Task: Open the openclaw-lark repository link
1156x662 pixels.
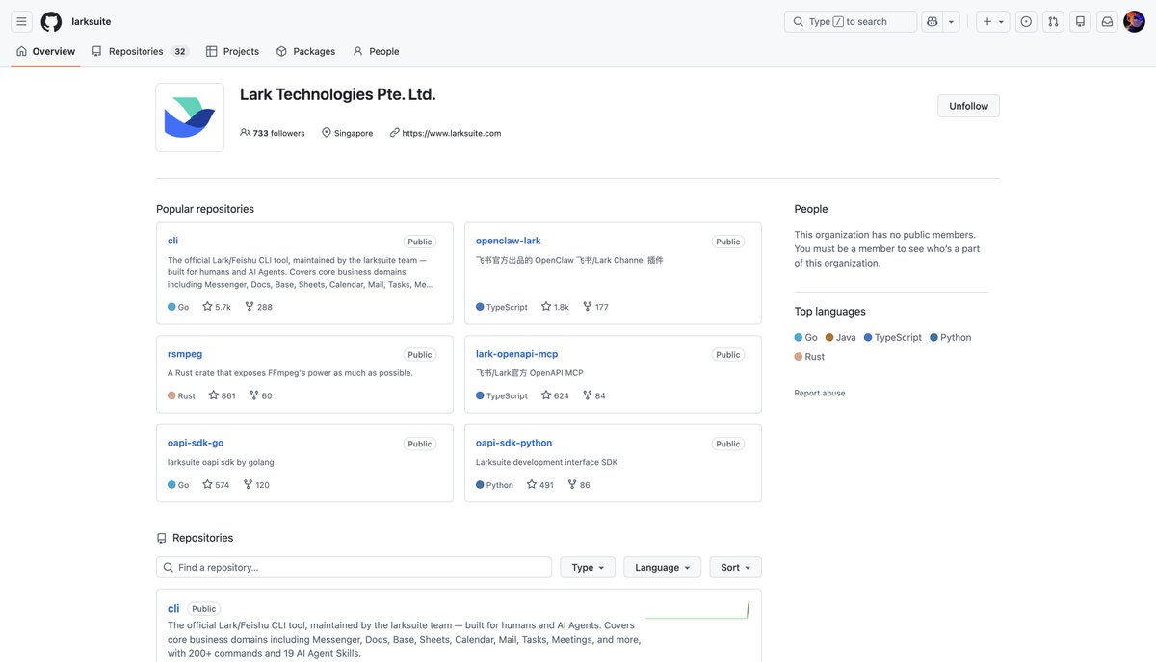Action: (x=509, y=241)
